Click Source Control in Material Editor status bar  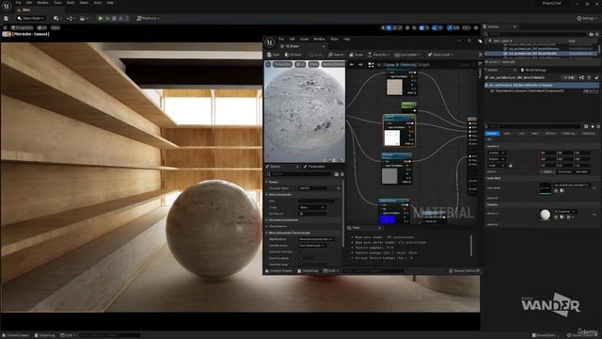coord(464,270)
